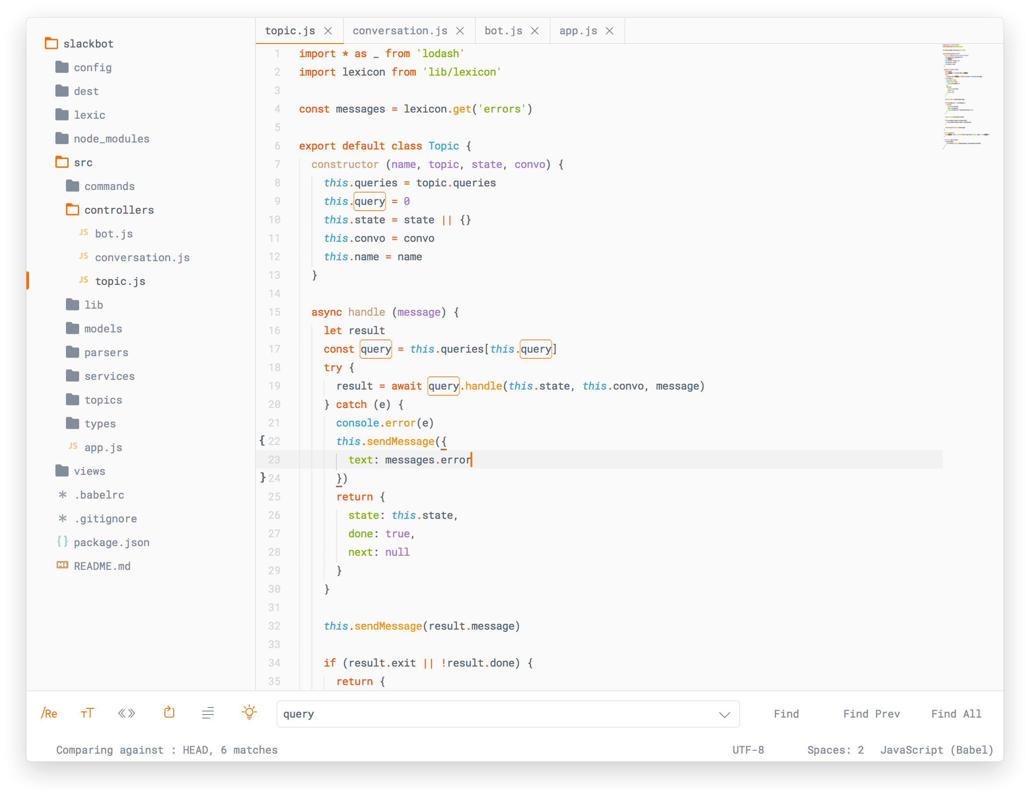1029x795 pixels.
Task: Switch to the bot.js tab
Action: tap(503, 31)
